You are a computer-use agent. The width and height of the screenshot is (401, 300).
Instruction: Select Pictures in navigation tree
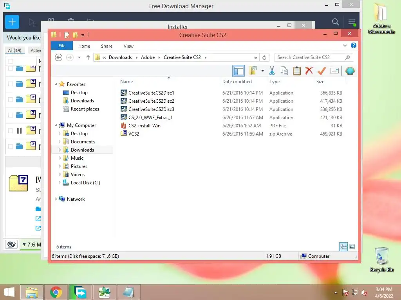(x=79, y=166)
